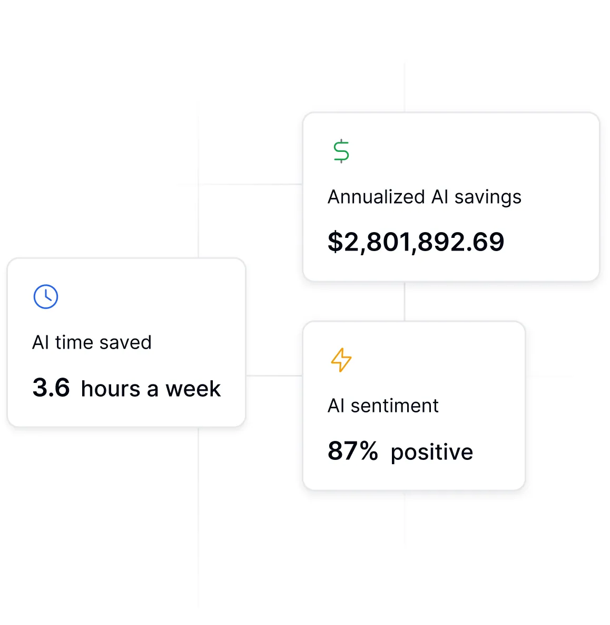Screen dimensions: 610x625
Task: Click the orange lightning bolt icon
Action: coord(341,360)
